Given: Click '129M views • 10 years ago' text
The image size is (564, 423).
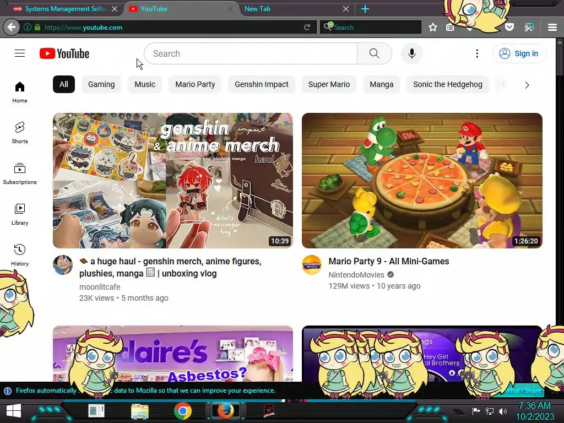Looking at the screenshot, I should (x=374, y=286).
